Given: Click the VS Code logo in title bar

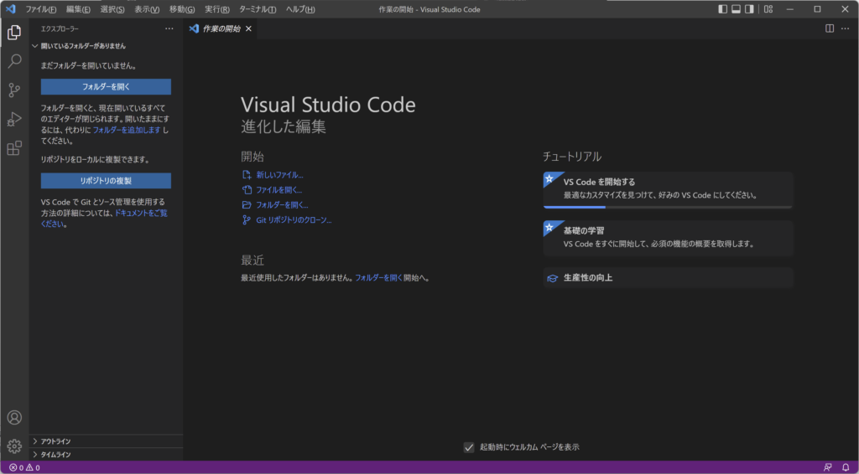Looking at the screenshot, I should (10, 9).
